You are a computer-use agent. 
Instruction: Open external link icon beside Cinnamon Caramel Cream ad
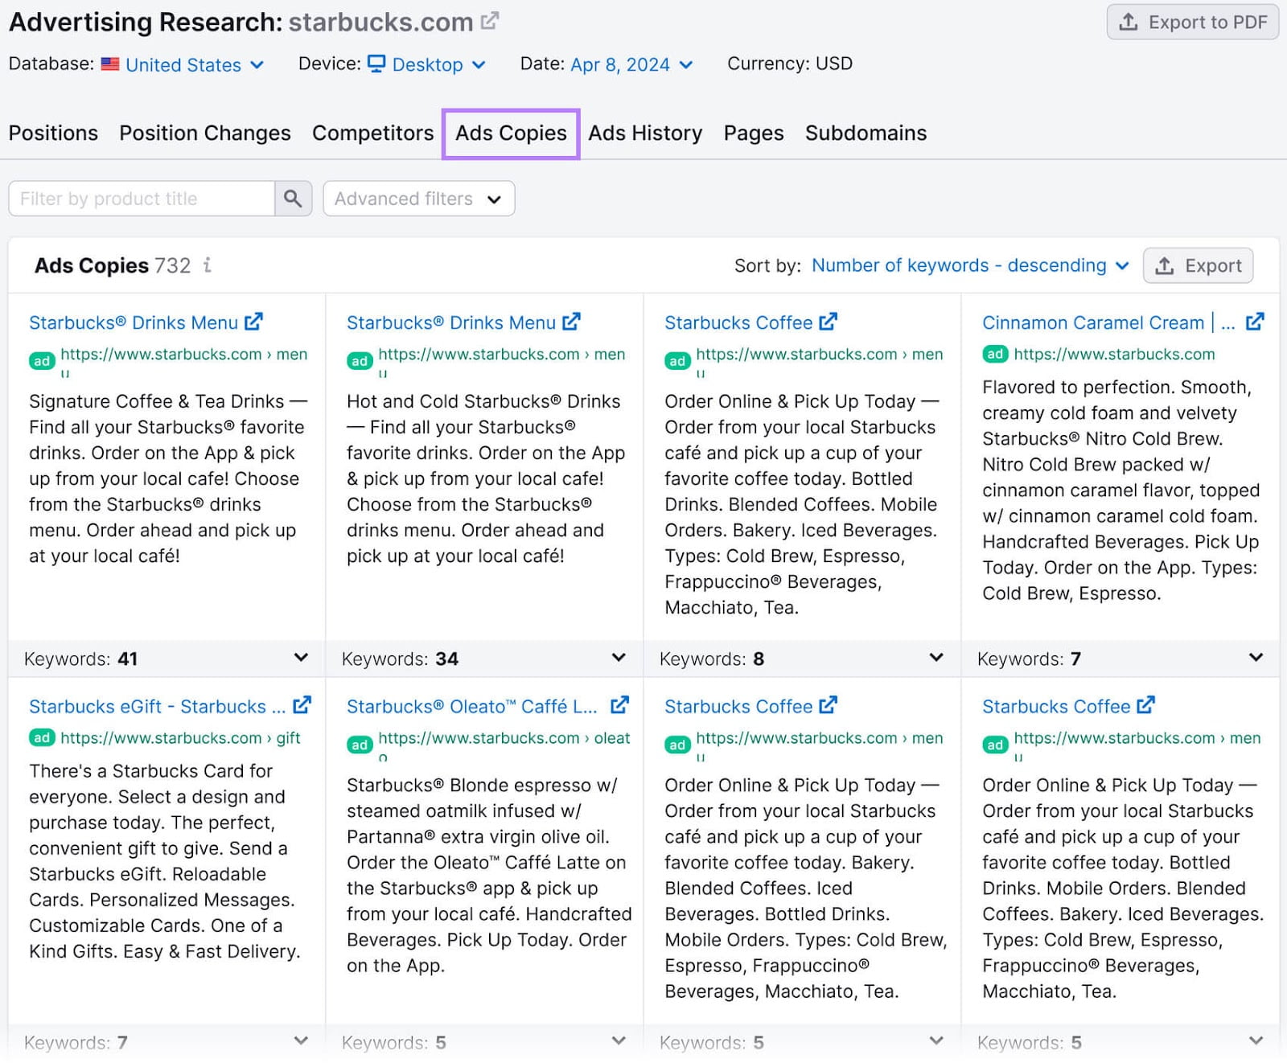1254,322
